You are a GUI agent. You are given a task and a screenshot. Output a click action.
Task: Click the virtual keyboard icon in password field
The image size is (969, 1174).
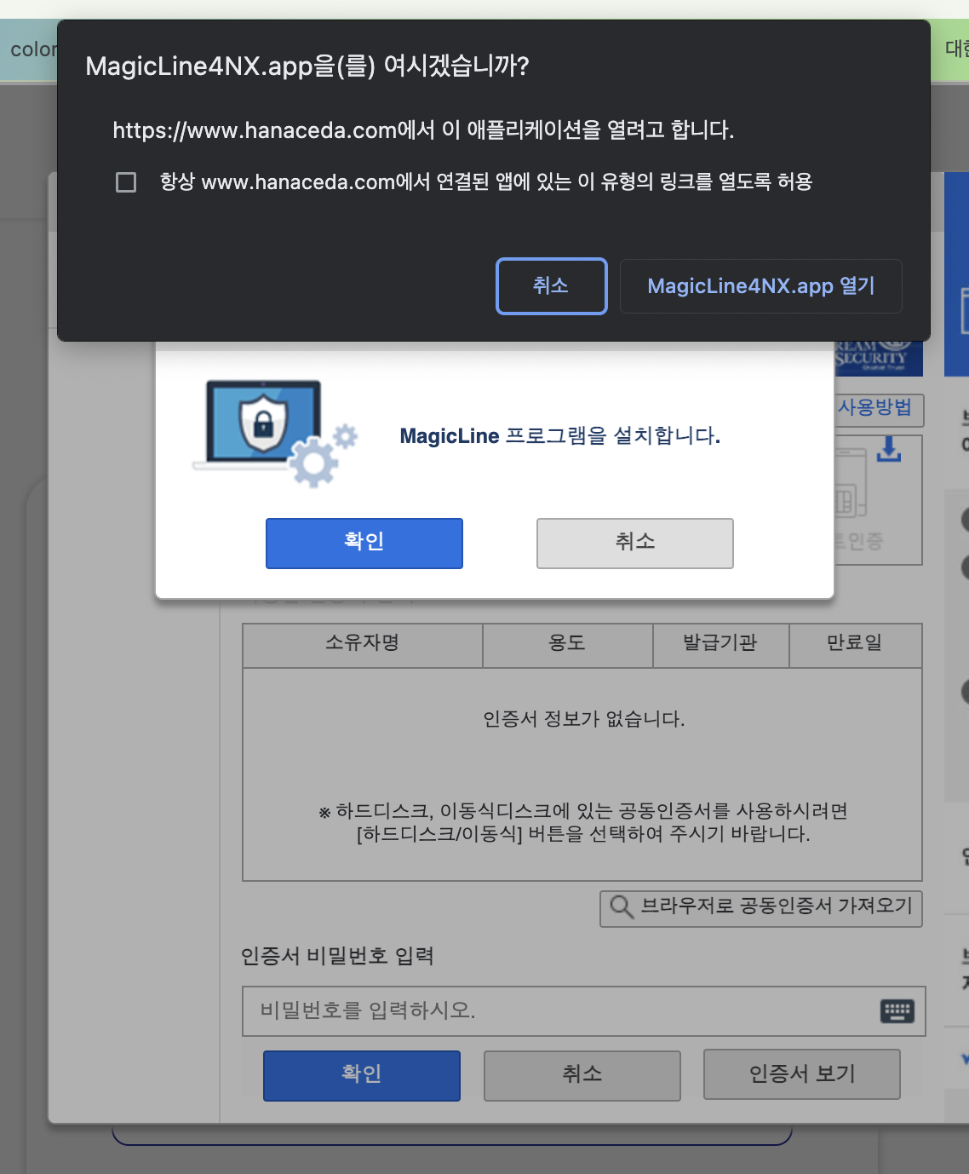click(x=897, y=1011)
